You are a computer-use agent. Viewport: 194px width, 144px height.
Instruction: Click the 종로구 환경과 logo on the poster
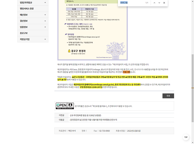point(77,51)
